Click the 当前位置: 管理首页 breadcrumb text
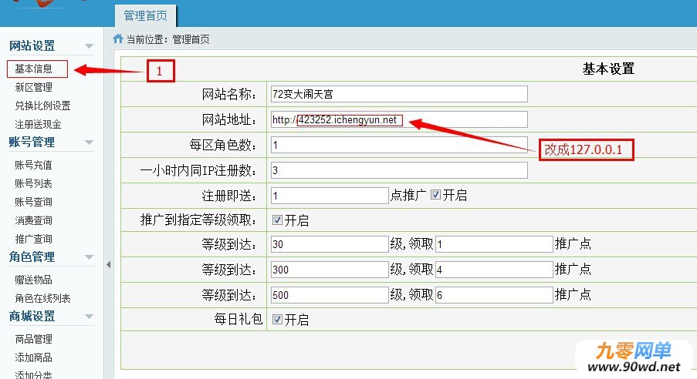Screen dimensions: 697x379 click(x=168, y=39)
